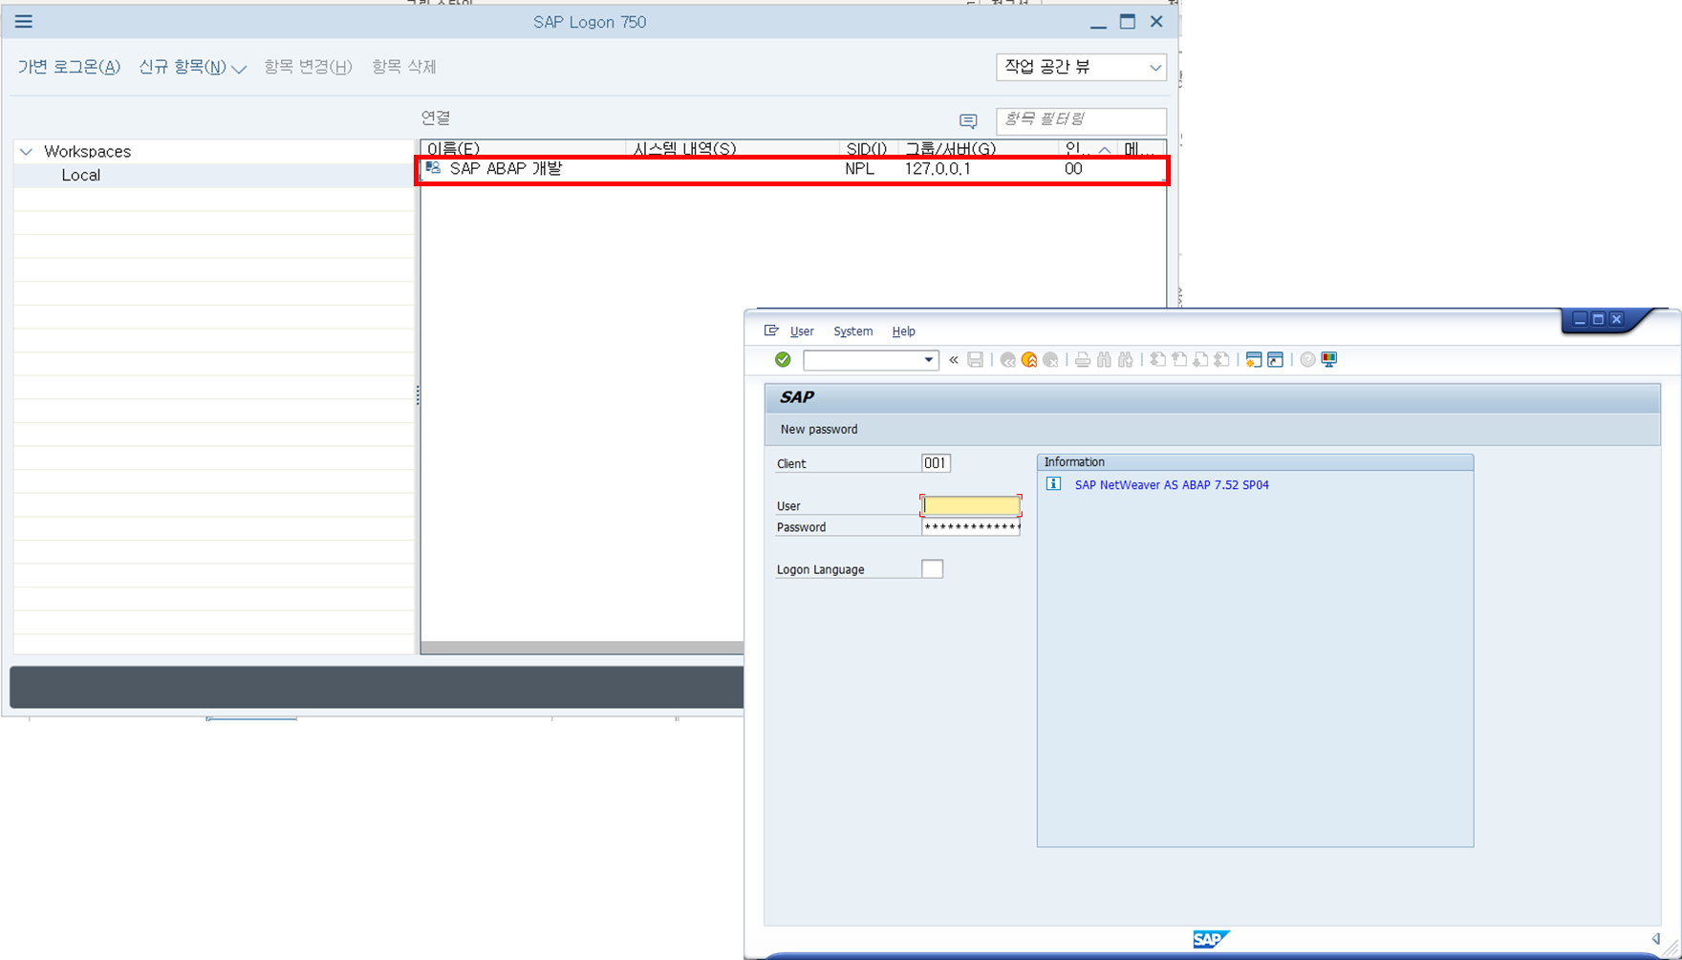
Task: Click the orange Log Off icon
Action: click(x=1029, y=359)
